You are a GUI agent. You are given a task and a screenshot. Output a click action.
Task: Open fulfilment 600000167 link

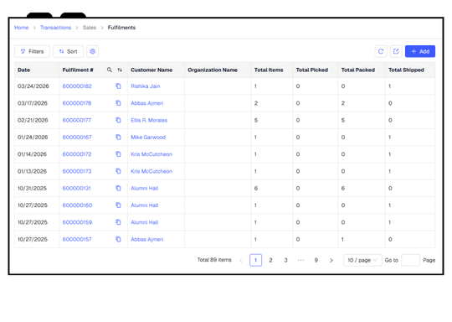77,138
